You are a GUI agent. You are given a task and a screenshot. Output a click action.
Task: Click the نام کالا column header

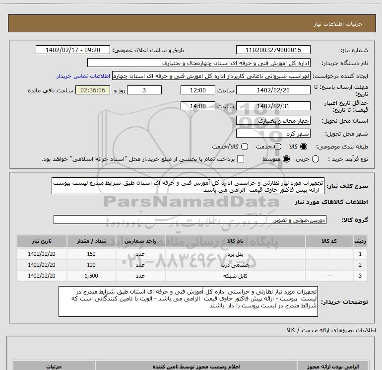tap(235, 241)
